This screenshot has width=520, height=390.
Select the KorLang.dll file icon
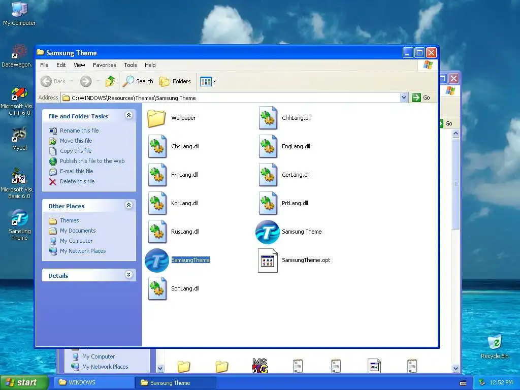157,203
